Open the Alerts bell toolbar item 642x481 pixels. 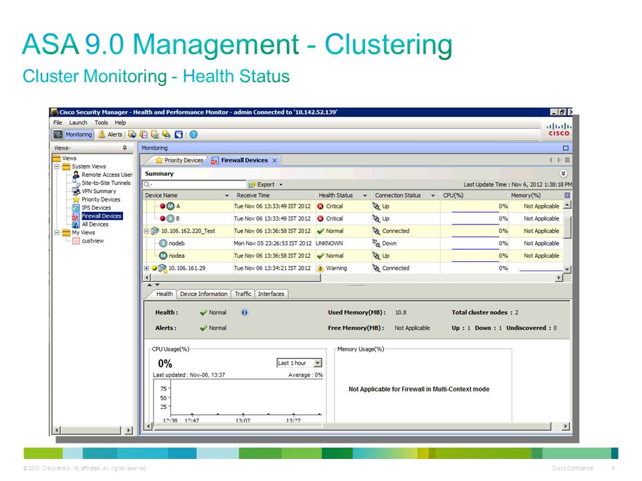coord(110,134)
